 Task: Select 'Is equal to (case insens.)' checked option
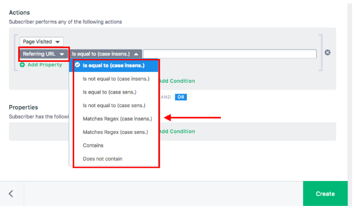tap(114, 65)
